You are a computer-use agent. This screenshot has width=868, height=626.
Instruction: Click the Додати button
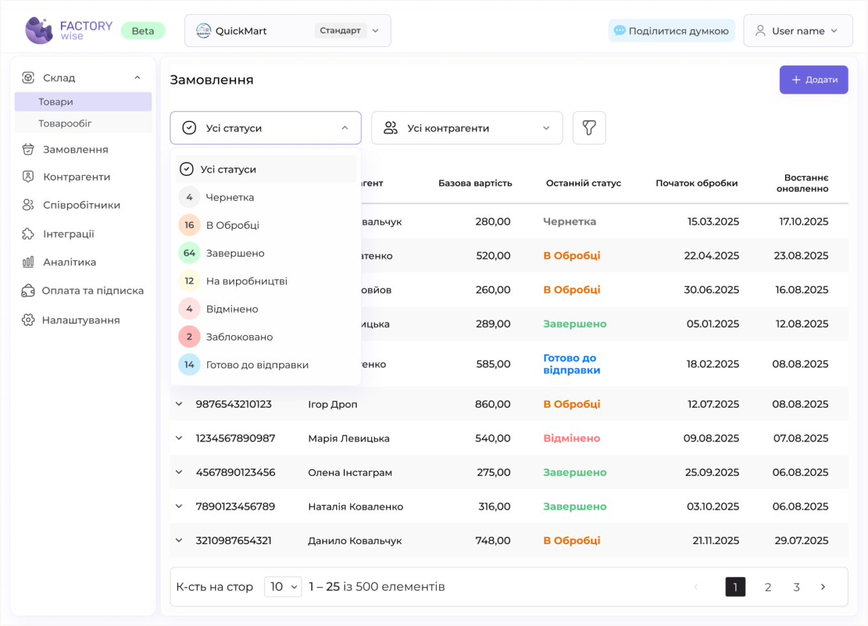point(814,79)
